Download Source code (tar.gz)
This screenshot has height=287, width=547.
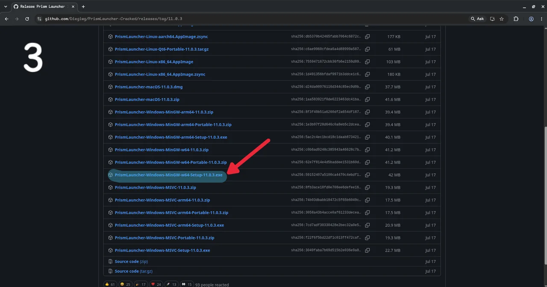(x=134, y=271)
